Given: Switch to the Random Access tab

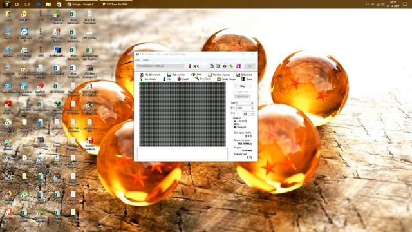Looking at the screenshot, I should pos(219,75).
